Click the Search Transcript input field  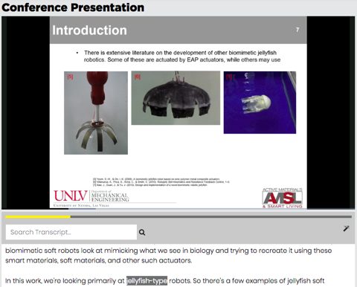pos(71,232)
